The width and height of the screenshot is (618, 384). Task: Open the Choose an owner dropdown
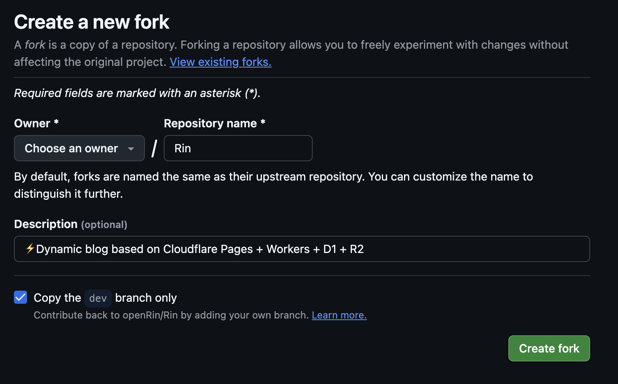[79, 148]
